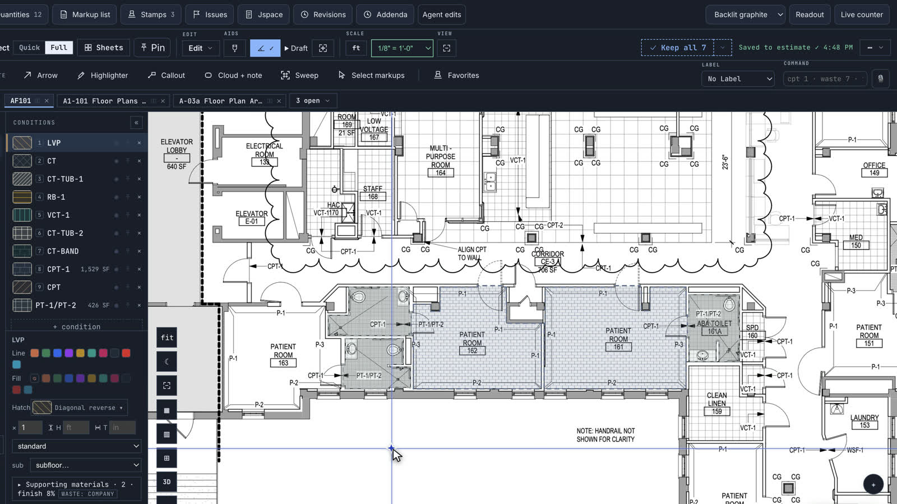Click the focus target icon beside Draft

coord(323,48)
